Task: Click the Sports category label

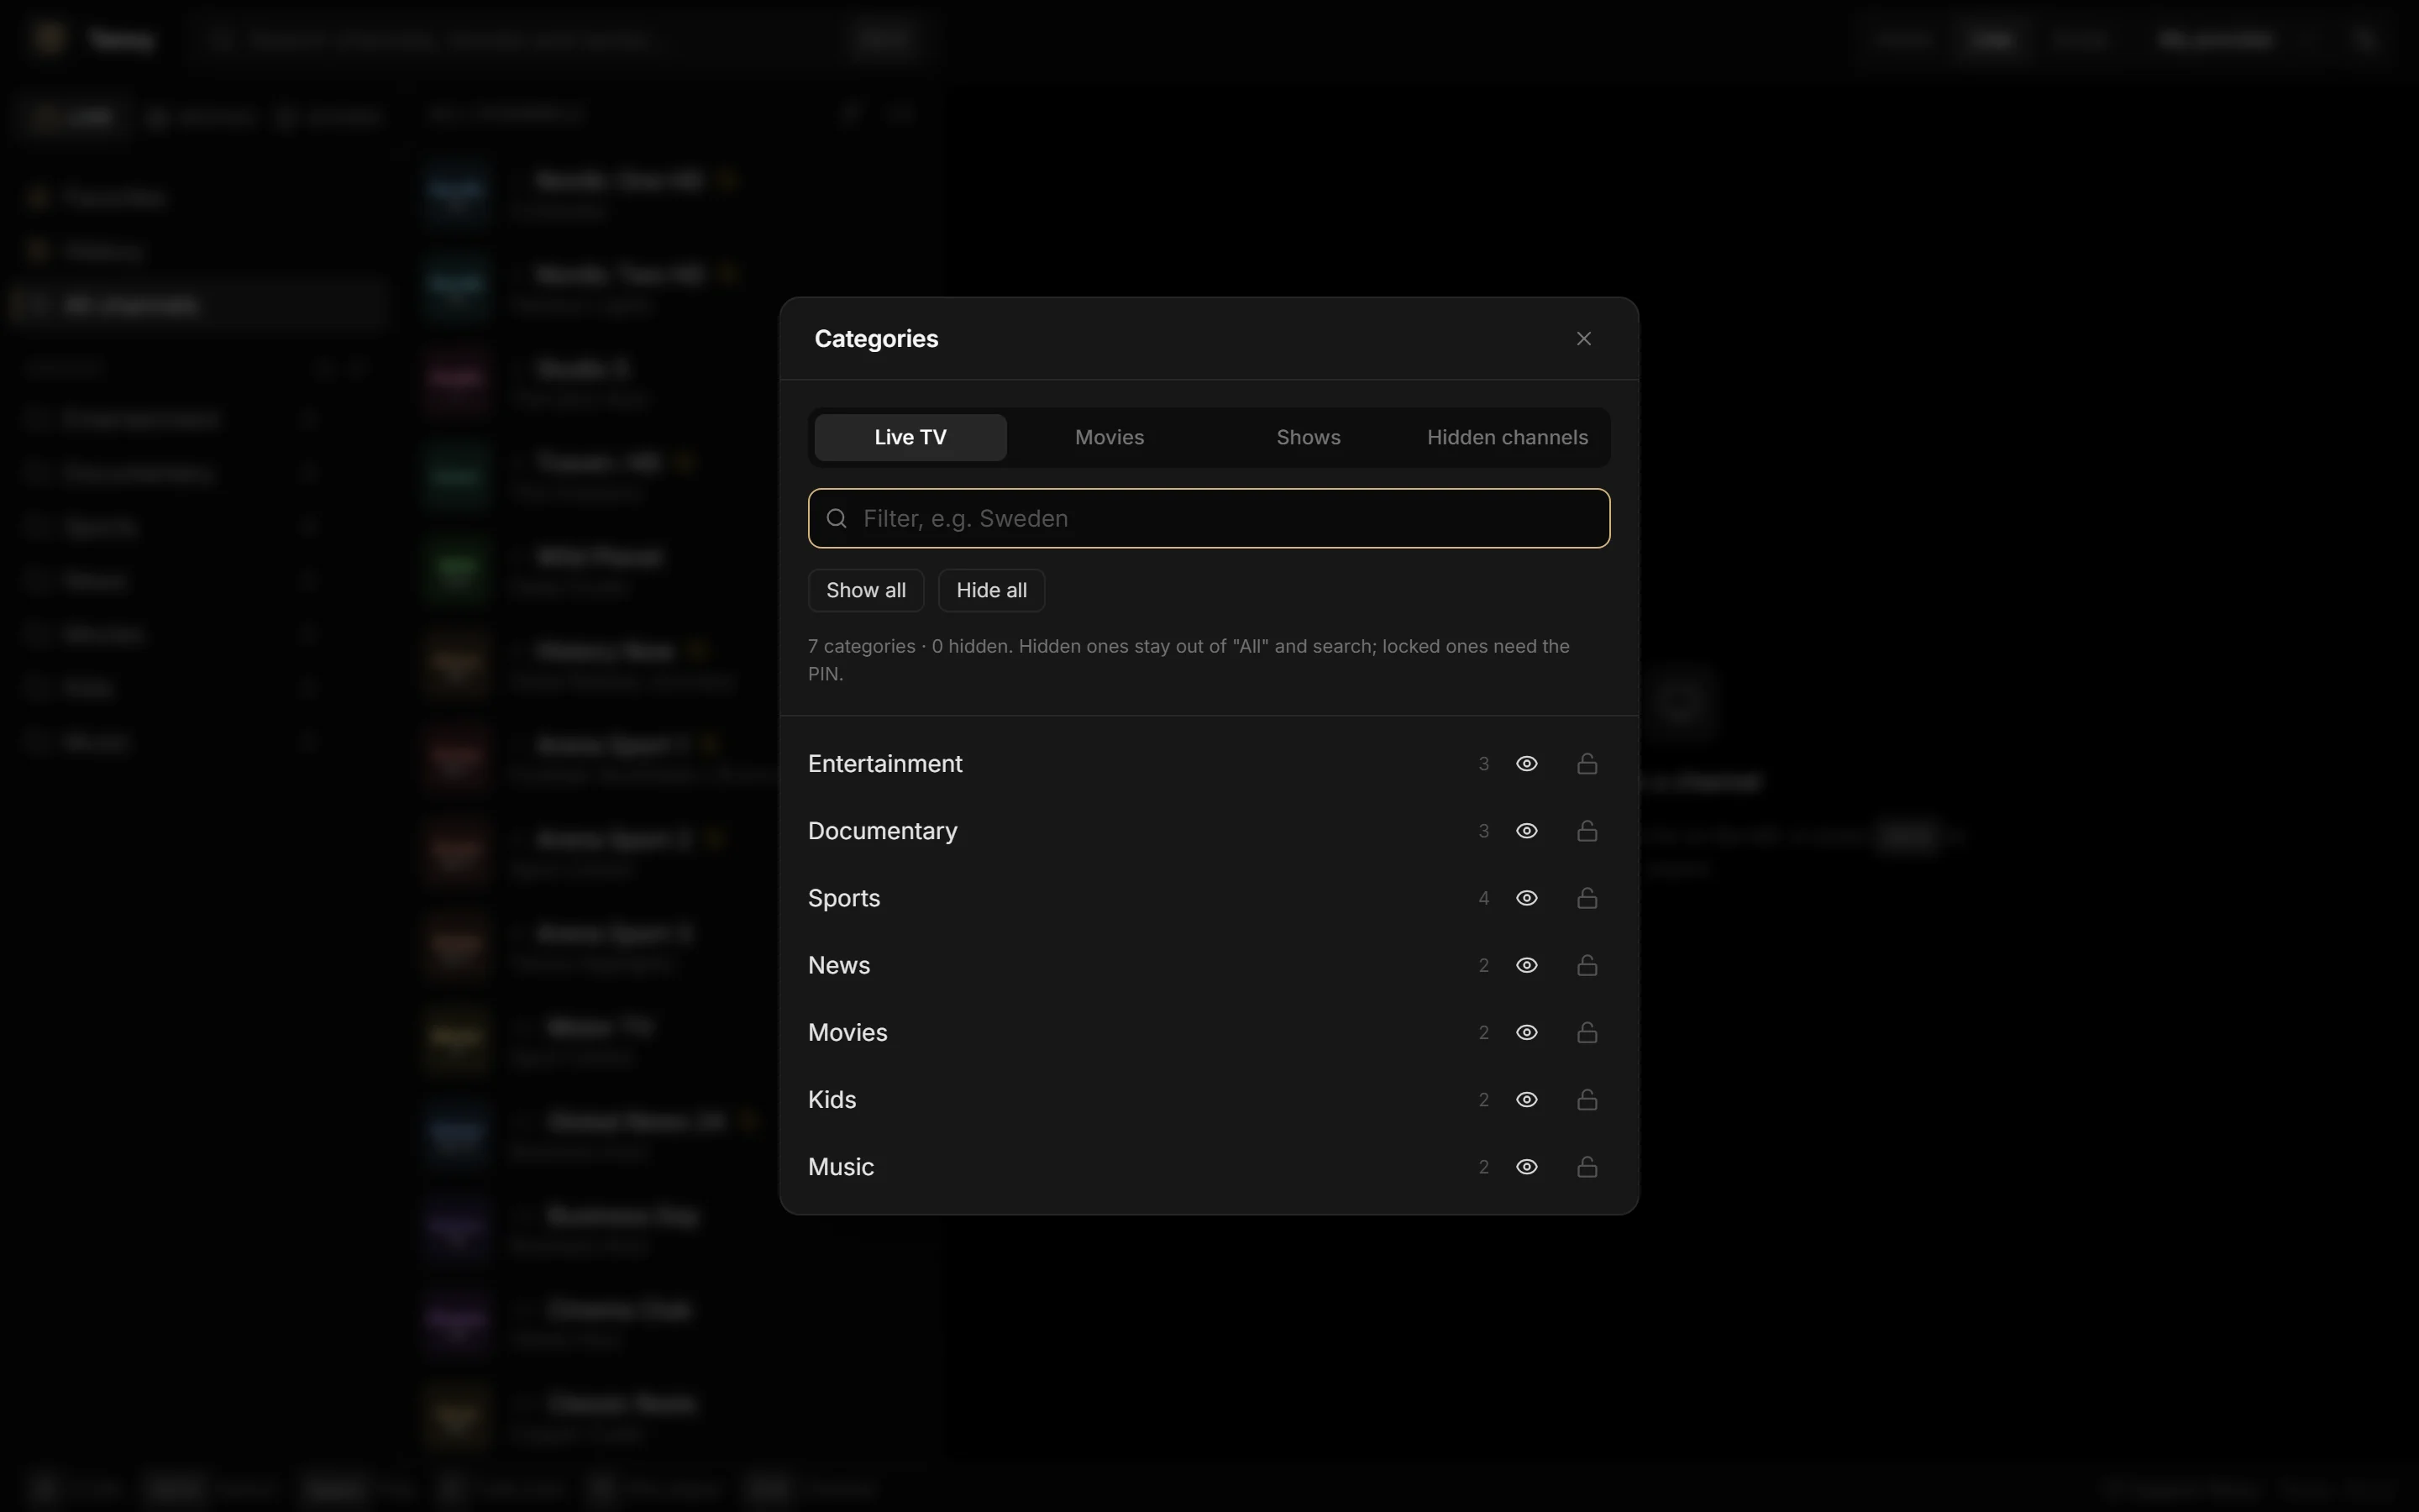Action: tap(843, 898)
